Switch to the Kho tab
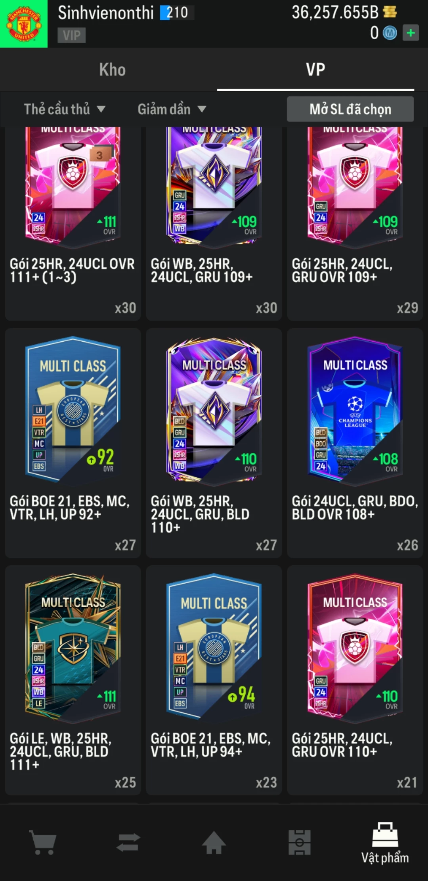This screenshot has height=881, width=428. [x=113, y=70]
